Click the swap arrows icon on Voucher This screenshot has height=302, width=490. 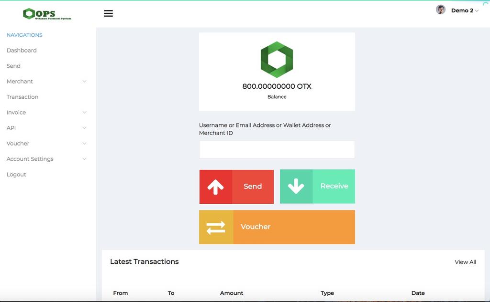(x=216, y=228)
